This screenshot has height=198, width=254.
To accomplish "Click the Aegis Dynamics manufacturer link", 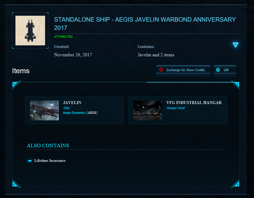I will [x=74, y=113].
